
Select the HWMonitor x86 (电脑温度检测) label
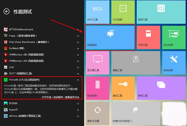(x=27, y=55)
